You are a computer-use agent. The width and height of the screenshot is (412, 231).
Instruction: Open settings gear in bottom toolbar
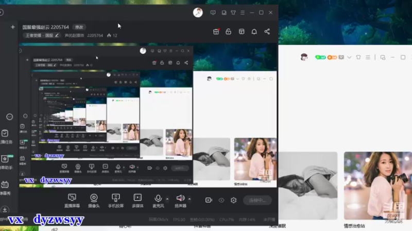coord(234,200)
